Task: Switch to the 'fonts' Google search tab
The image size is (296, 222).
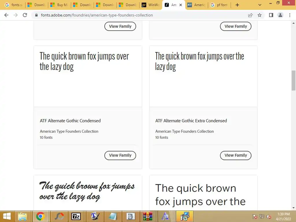Action: pyautogui.click(x=14, y=5)
